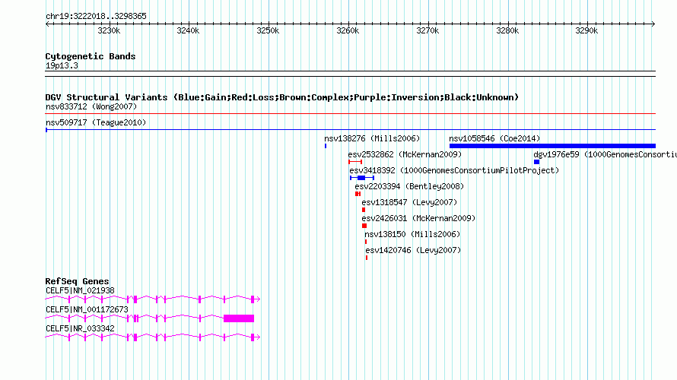The height and width of the screenshot is (380, 677).
Task: Select the blue dgv1976e59 gain block
Action: click(537, 162)
